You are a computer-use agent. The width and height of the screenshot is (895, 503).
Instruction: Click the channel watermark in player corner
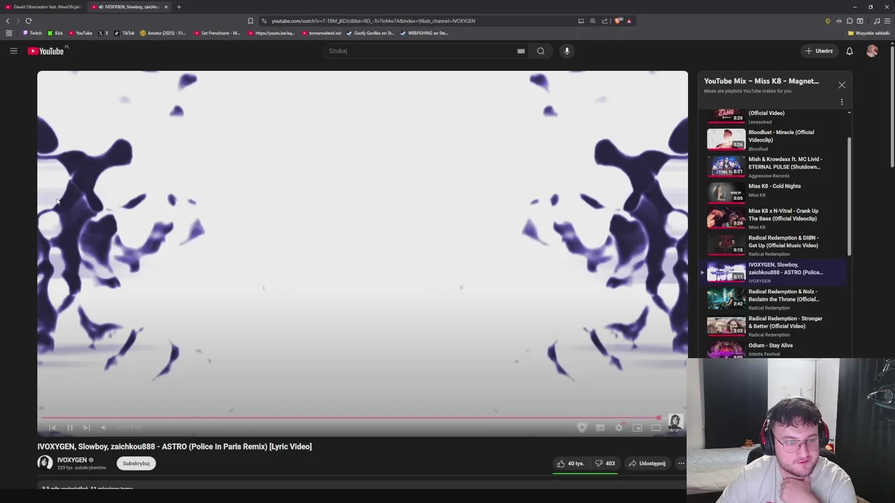[x=675, y=421]
